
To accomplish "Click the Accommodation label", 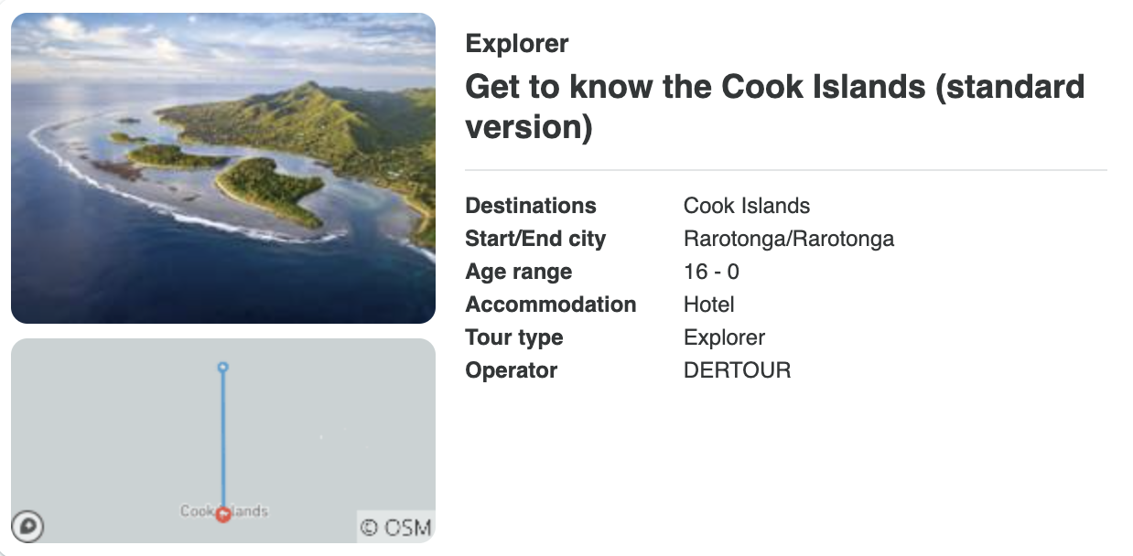I will click(551, 304).
